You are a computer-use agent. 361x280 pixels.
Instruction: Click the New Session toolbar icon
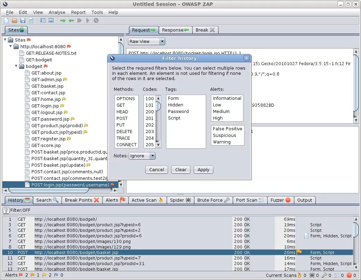tap(6, 20)
